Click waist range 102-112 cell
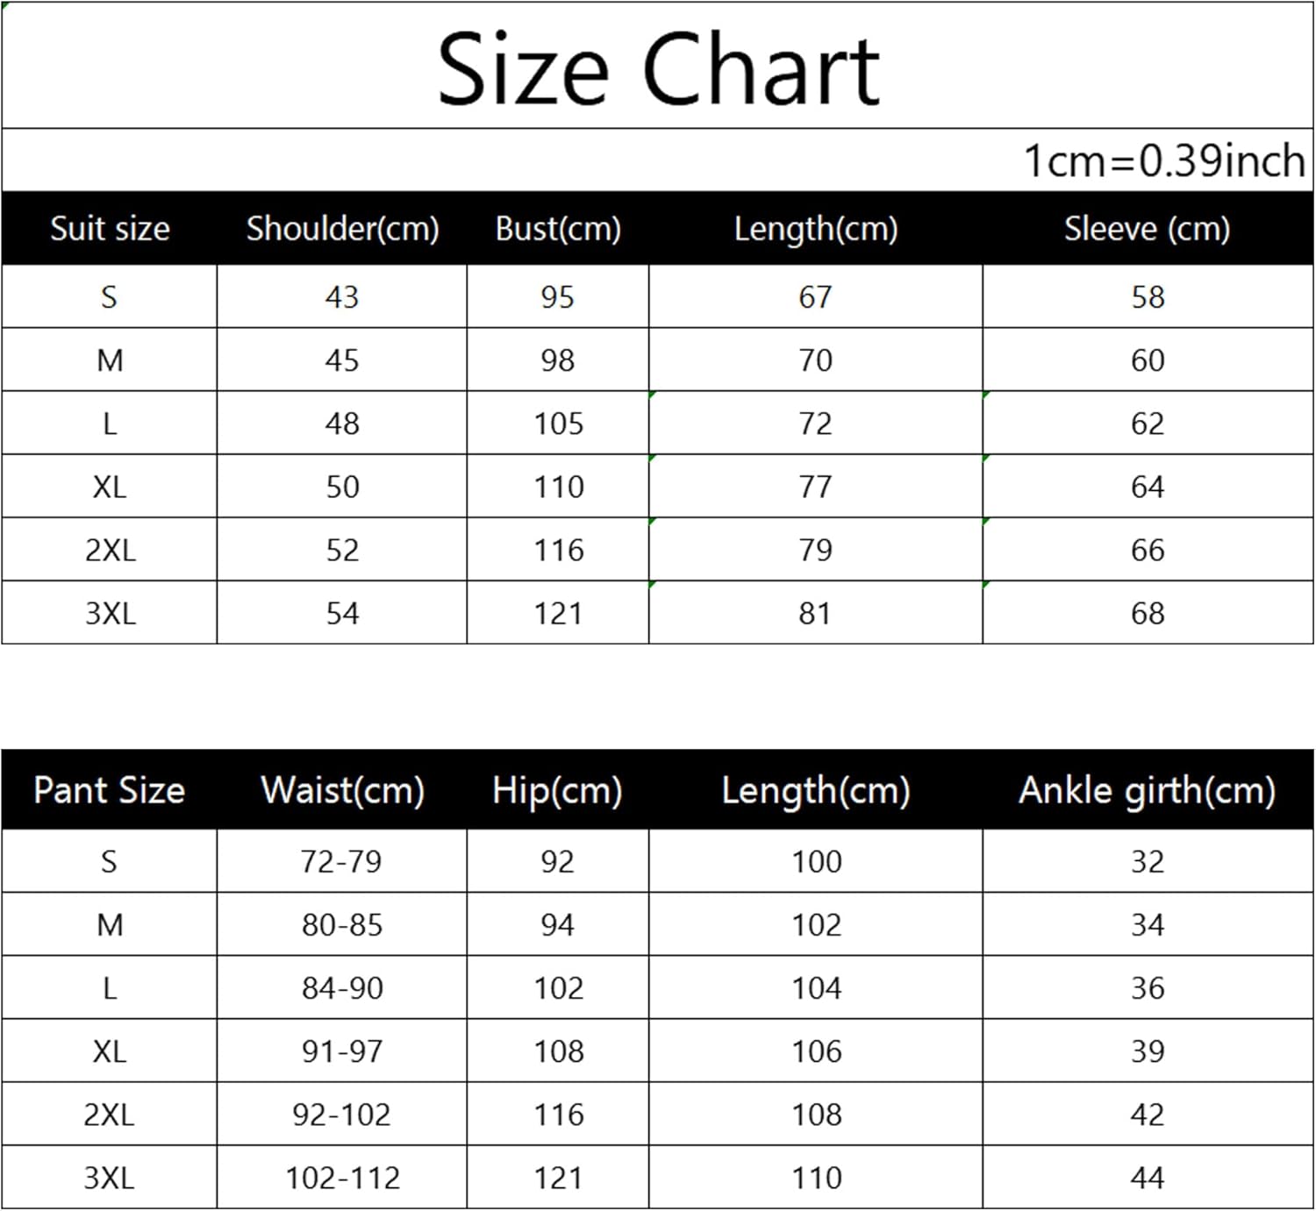The width and height of the screenshot is (1316, 1211). 342,1179
